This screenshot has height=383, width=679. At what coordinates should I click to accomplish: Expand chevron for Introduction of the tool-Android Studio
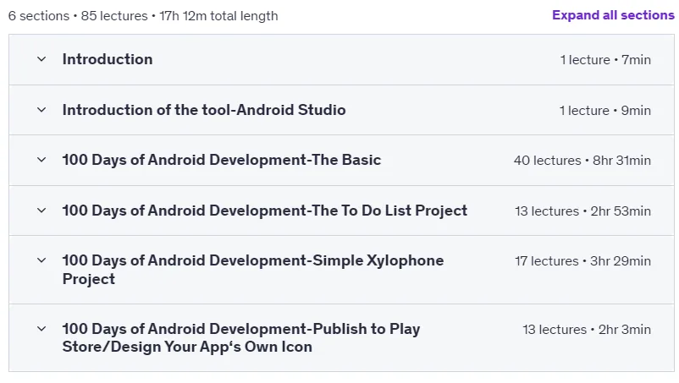coord(41,110)
